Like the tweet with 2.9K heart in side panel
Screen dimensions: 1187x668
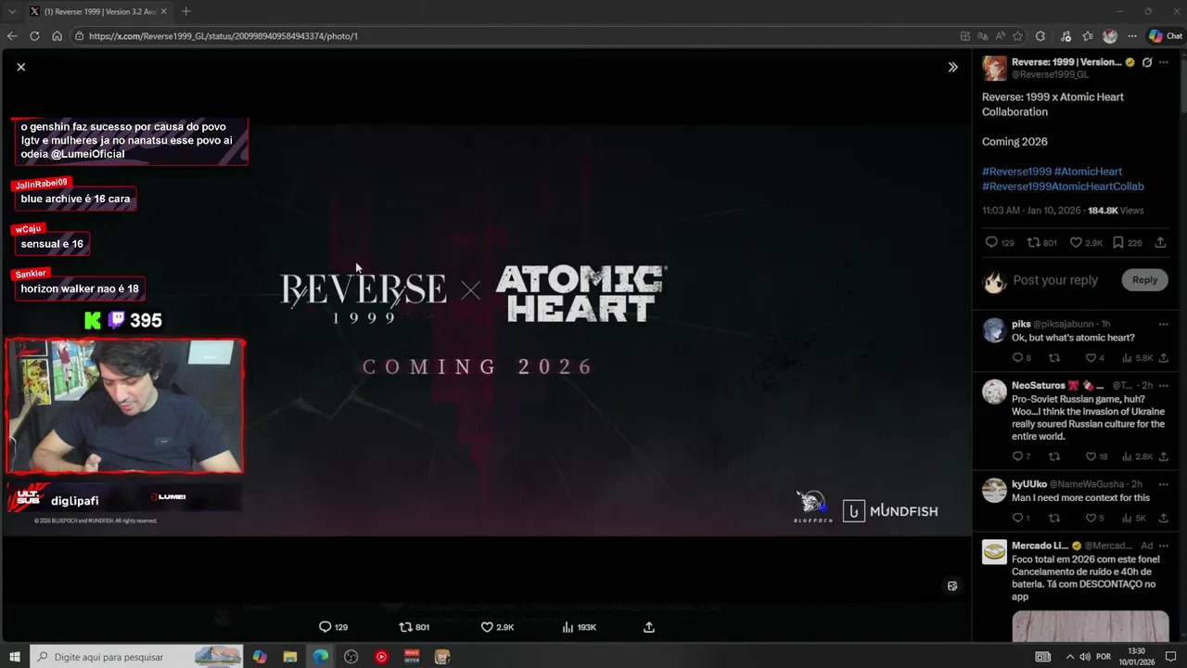[x=1076, y=242]
